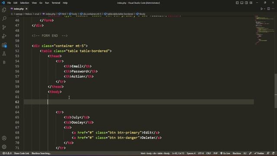Open the Terminal menu
This screenshot has width=277, height=156.
(x=56, y=3)
